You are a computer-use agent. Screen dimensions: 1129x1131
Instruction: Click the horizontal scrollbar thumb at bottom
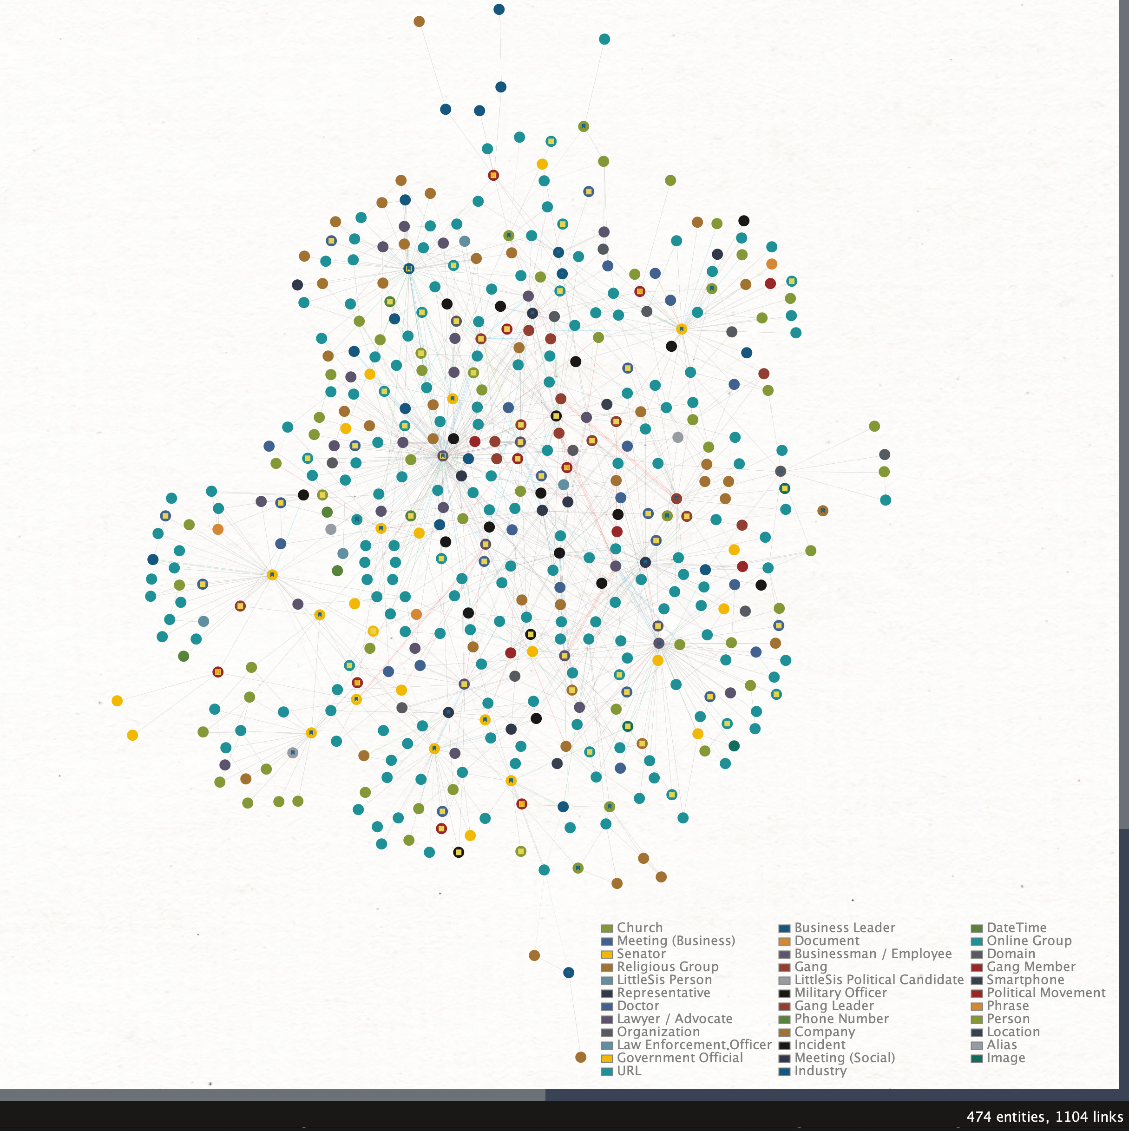pyautogui.click(x=272, y=1095)
